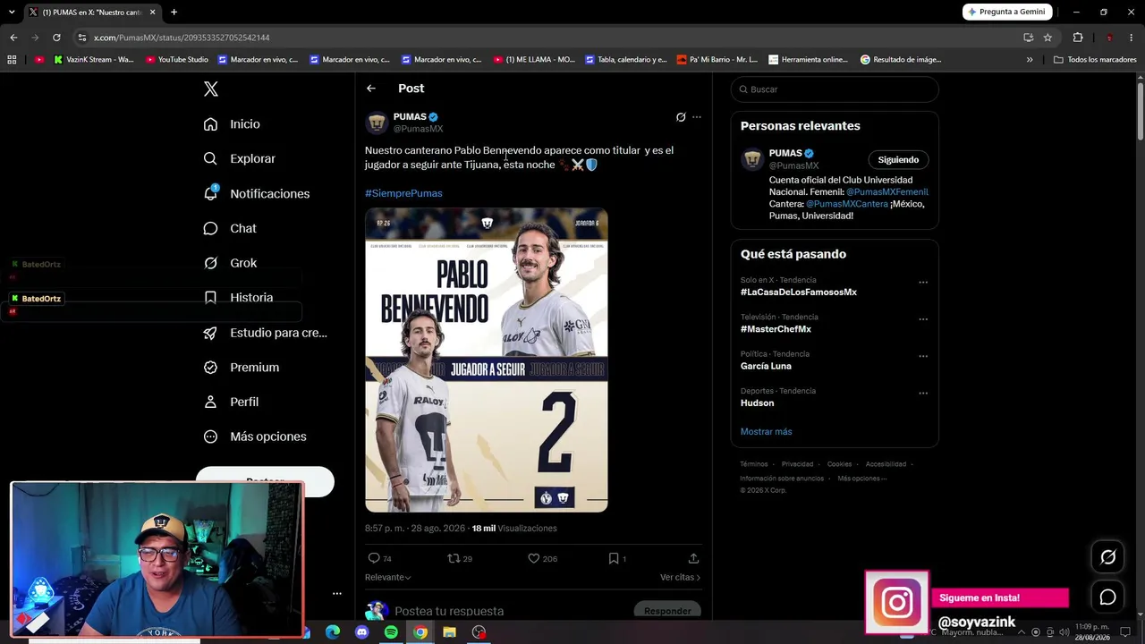Click the share icon on the post
Screen dimensions: 1145x644
[693, 558]
